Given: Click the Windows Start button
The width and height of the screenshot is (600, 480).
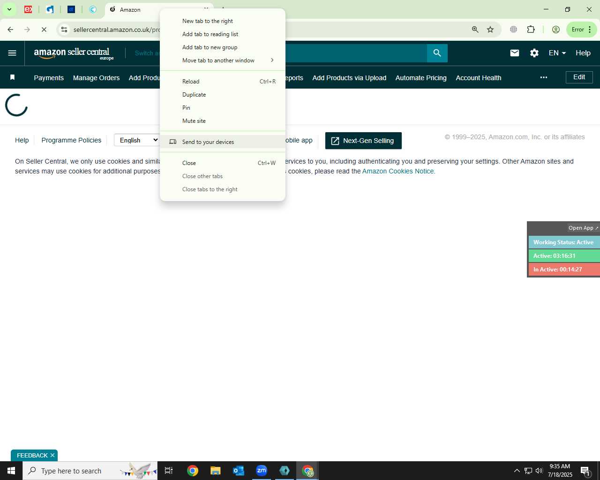Looking at the screenshot, I should (x=11, y=471).
